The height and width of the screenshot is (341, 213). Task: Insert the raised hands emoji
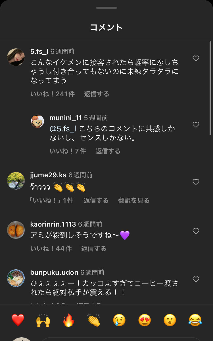pyautogui.click(x=43, y=320)
